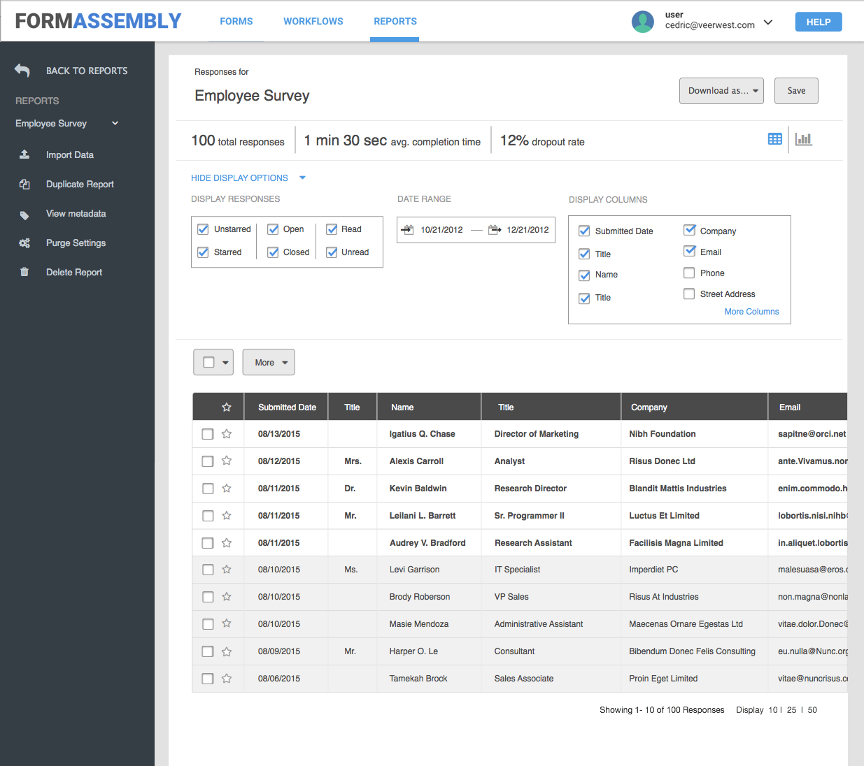This screenshot has height=766, width=864.
Task: Uncheck the Unstarred filter
Action: [203, 229]
